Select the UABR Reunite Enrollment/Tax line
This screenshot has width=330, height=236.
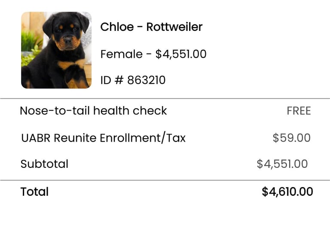pos(103,138)
